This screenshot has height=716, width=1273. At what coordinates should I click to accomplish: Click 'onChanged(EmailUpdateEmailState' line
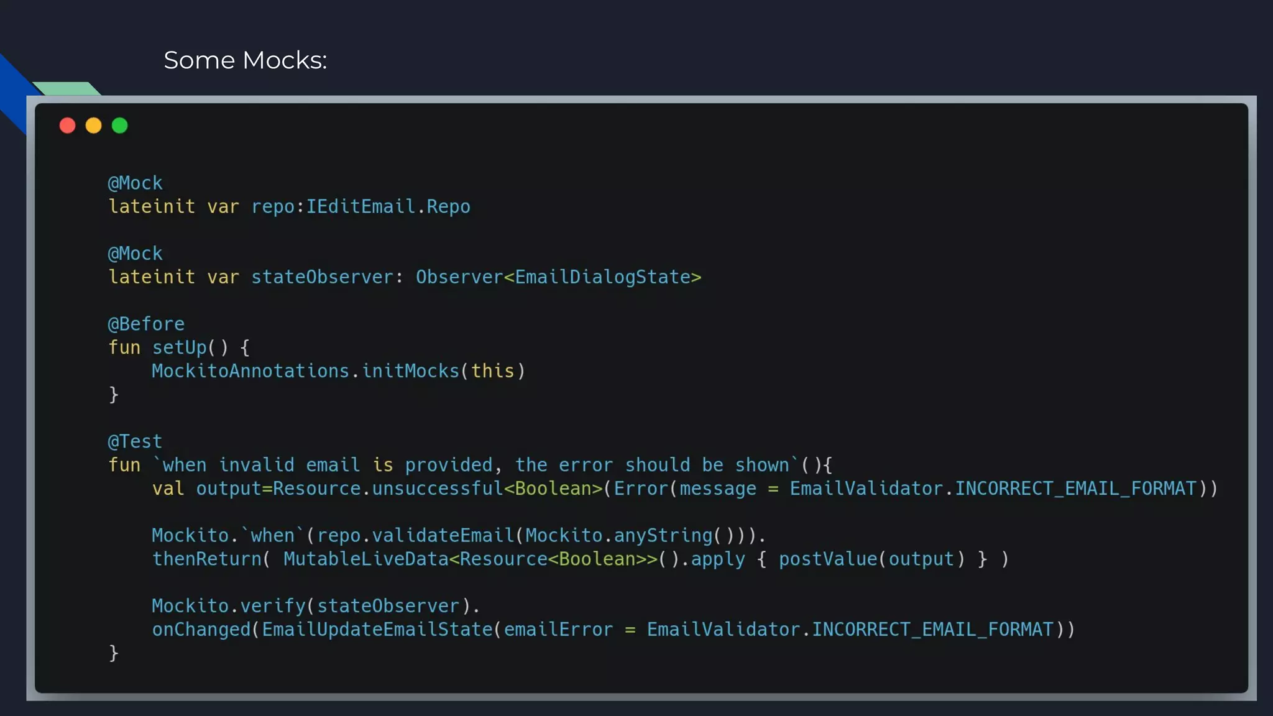point(614,630)
